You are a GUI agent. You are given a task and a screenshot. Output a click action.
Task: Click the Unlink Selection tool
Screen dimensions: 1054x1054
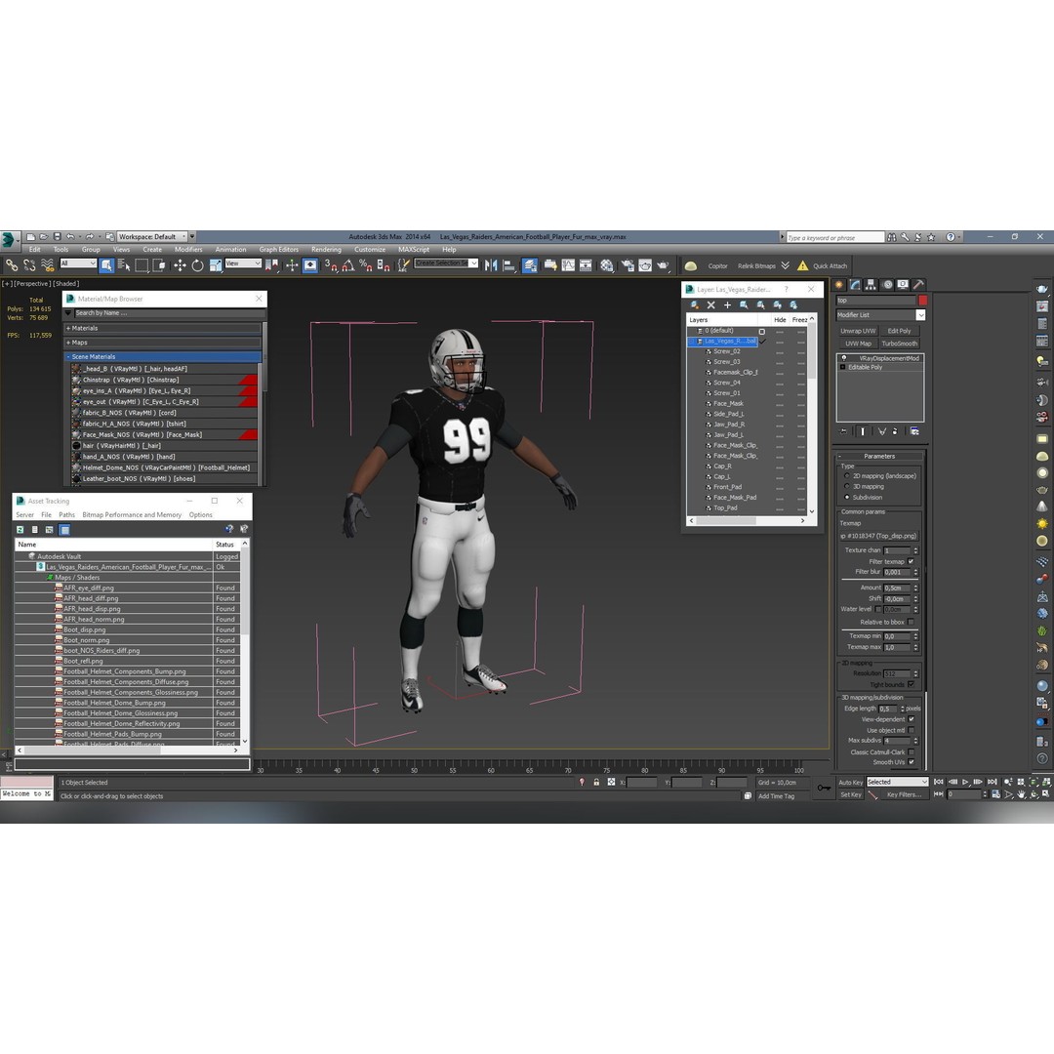pyautogui.click(x=29, y=265)
